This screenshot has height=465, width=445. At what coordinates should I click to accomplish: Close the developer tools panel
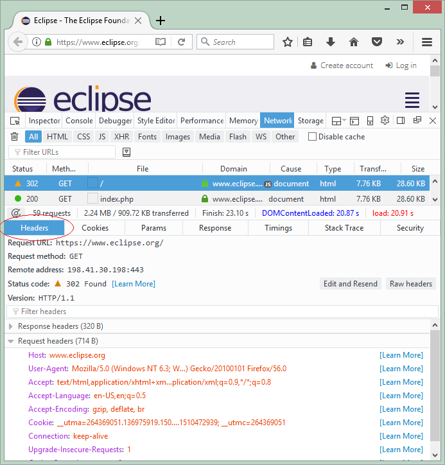[433, 121]
